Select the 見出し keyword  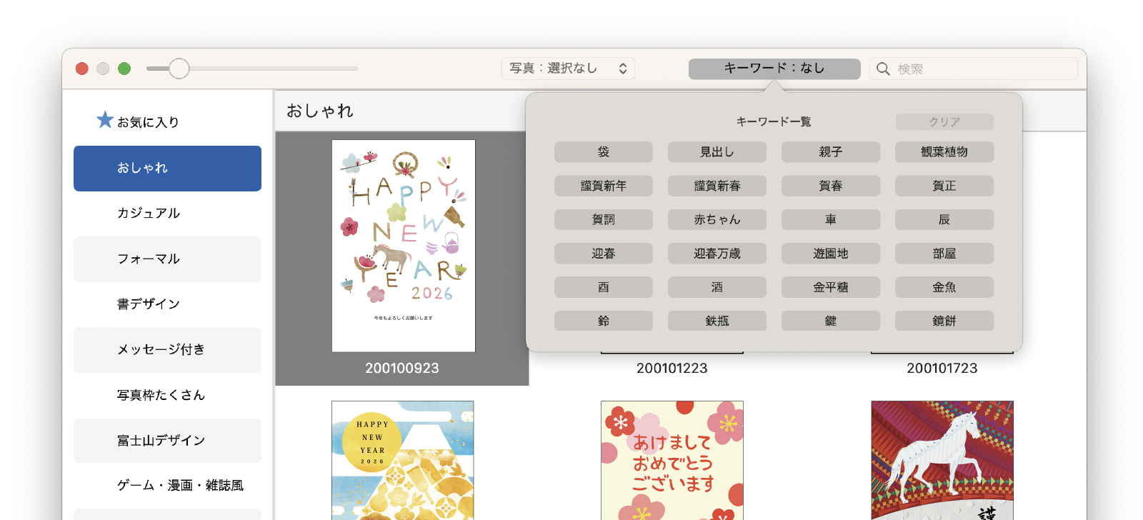pyautogui.click(x=717, y=152)
